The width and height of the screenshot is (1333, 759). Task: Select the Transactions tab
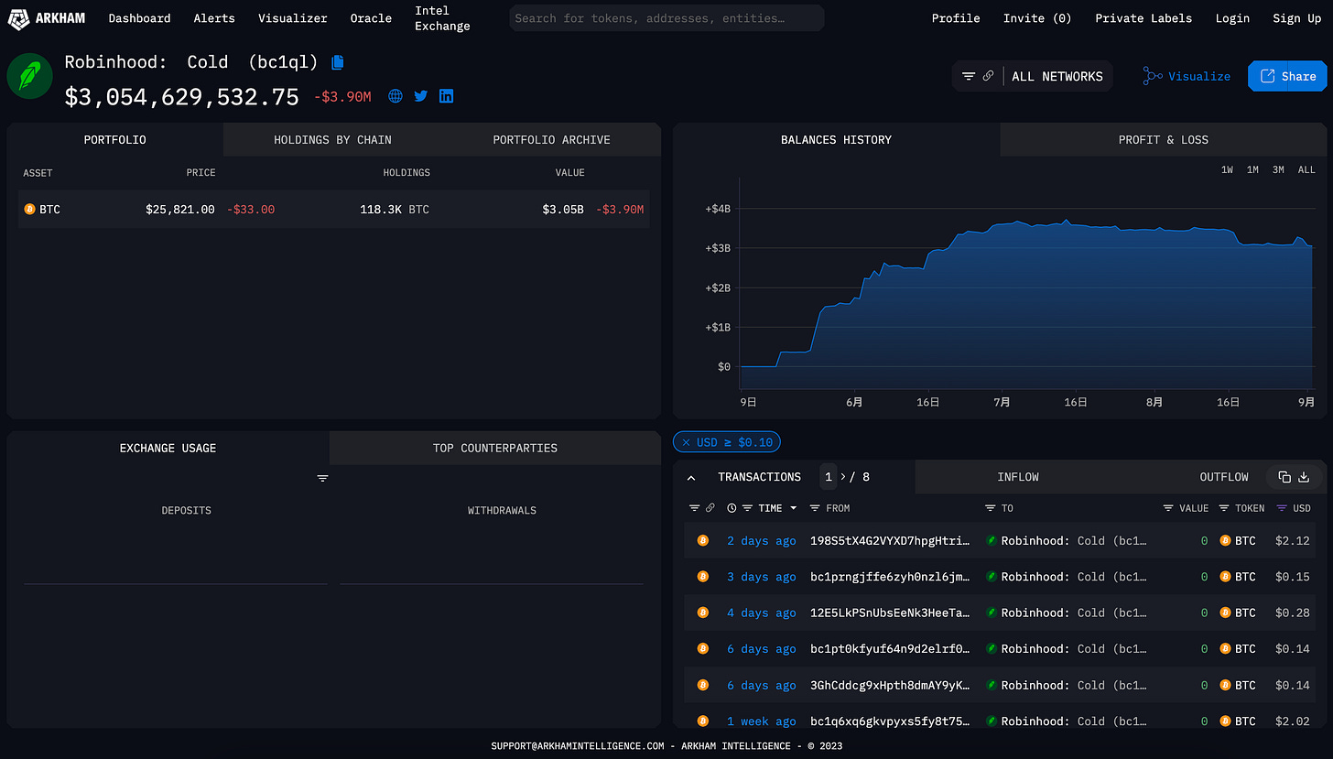tap(759, 477)
